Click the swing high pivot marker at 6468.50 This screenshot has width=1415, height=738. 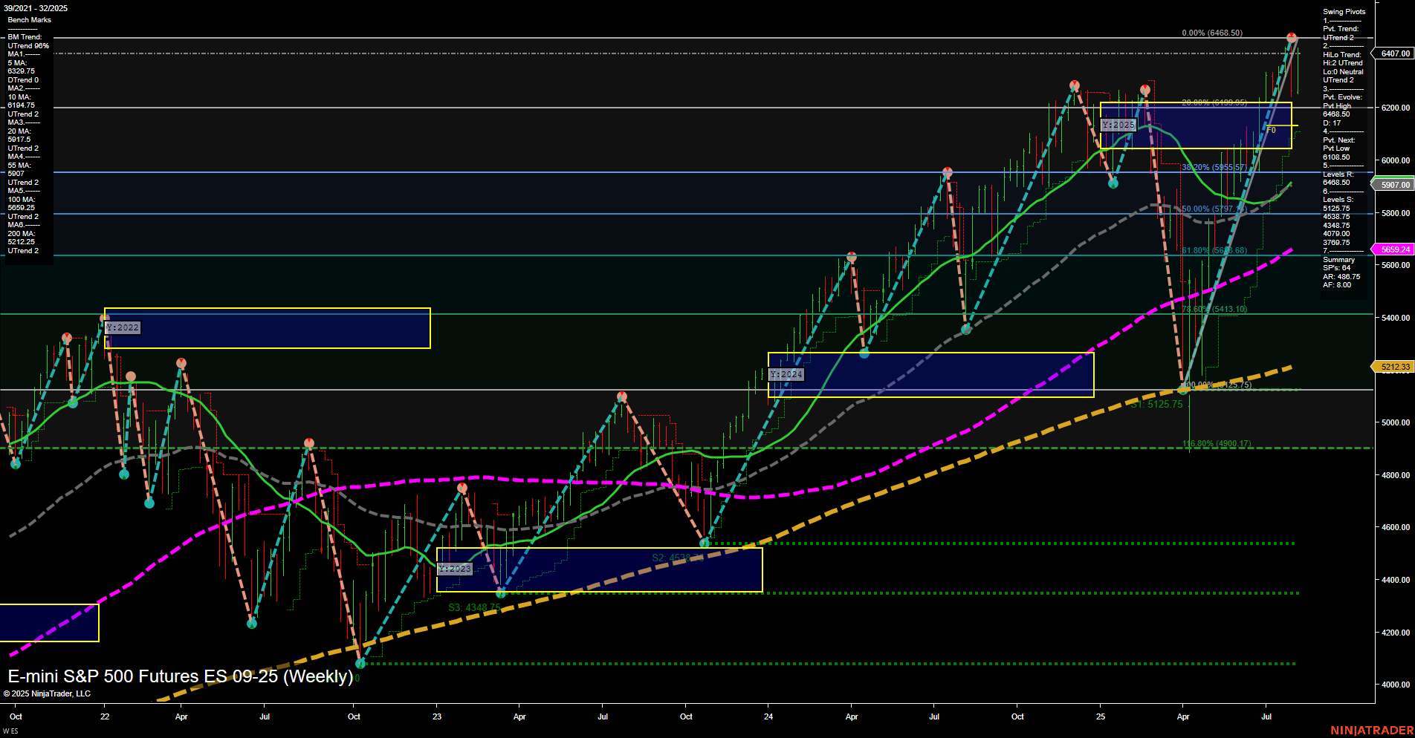click(x=1292, y=37)
